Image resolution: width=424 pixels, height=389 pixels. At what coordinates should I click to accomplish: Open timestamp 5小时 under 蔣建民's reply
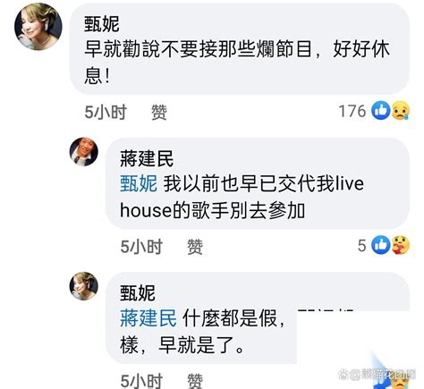click(141, 247)
